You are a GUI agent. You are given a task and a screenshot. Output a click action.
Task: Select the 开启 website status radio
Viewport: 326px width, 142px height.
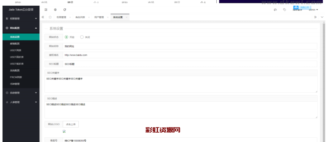point(66,37)
